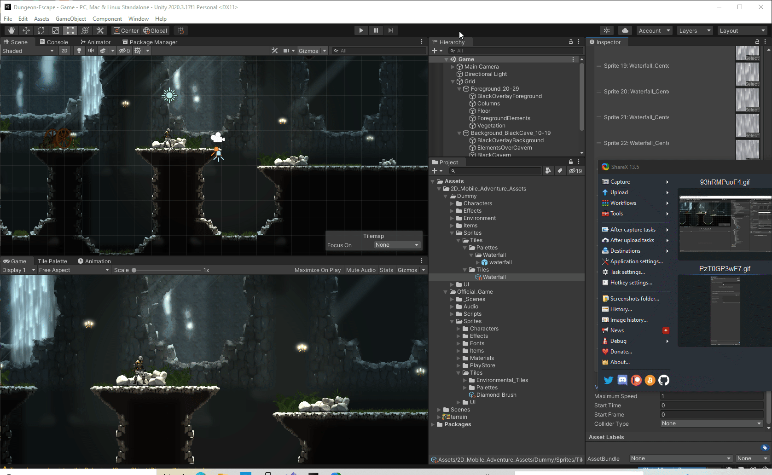Open the Window menu
Image resolution: width=772 pixels, height=475 pixels.
tap(139, 19)
